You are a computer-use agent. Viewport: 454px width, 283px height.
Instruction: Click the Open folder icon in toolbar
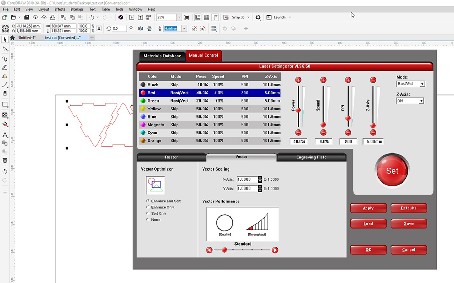point(13,17)
